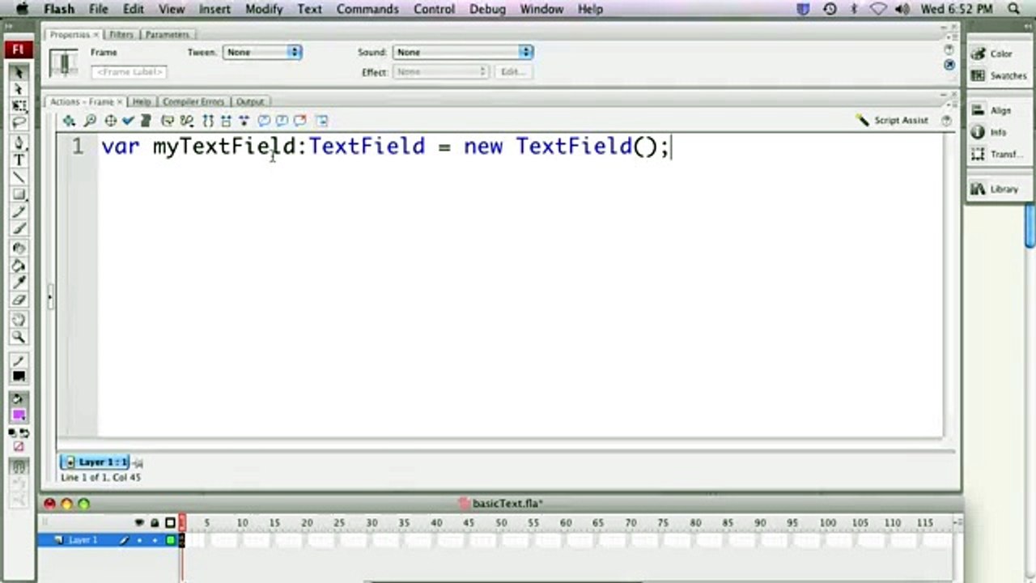Select the Selection arrow tool
Screen dimensions: 1036x583
coord(19,73)
